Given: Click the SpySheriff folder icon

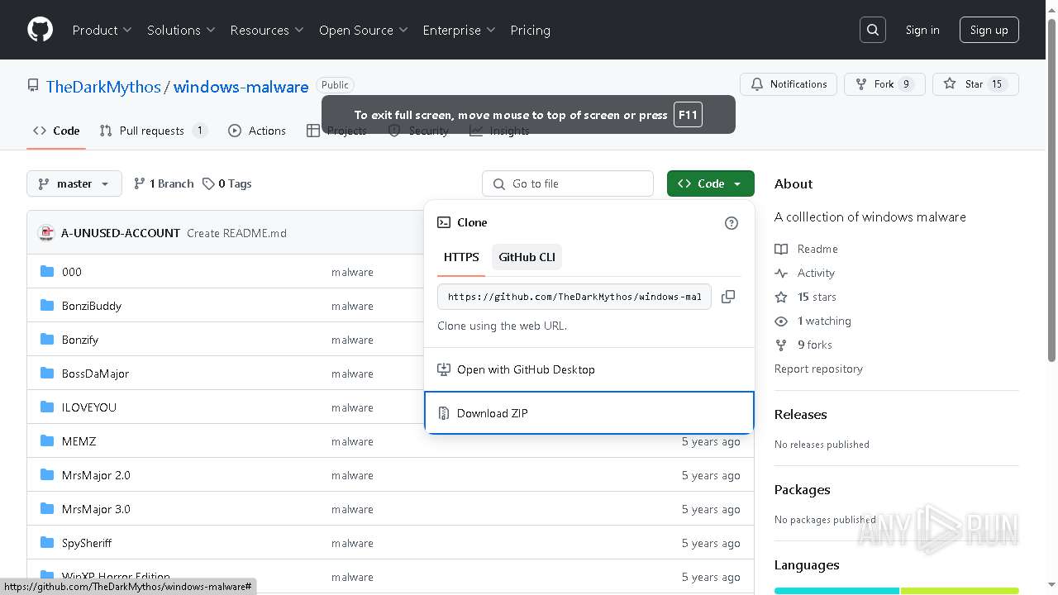Looking at the screenshot, I should tap(47, 543).
